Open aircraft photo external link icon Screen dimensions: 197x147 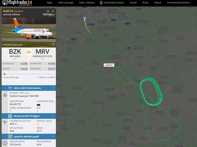[53, 45]
